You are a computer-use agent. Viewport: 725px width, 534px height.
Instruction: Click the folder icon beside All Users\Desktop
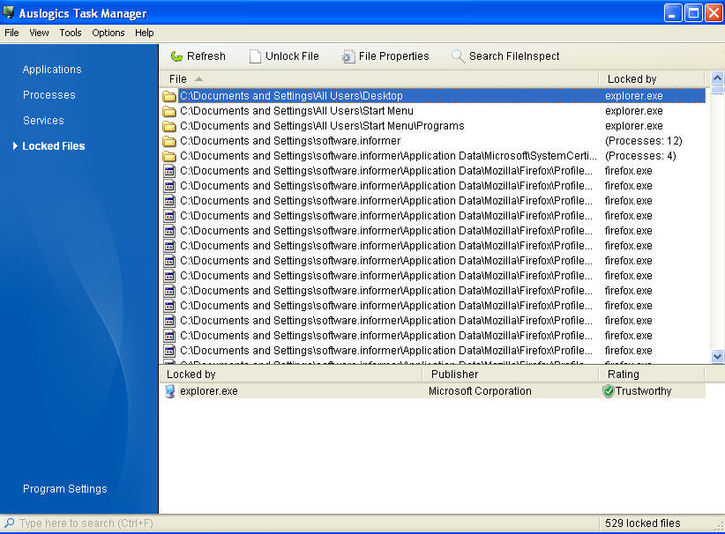170,96
